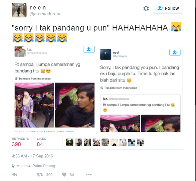Open the three-dot more options menu
196x181 pixels.
tap(89, 174)
